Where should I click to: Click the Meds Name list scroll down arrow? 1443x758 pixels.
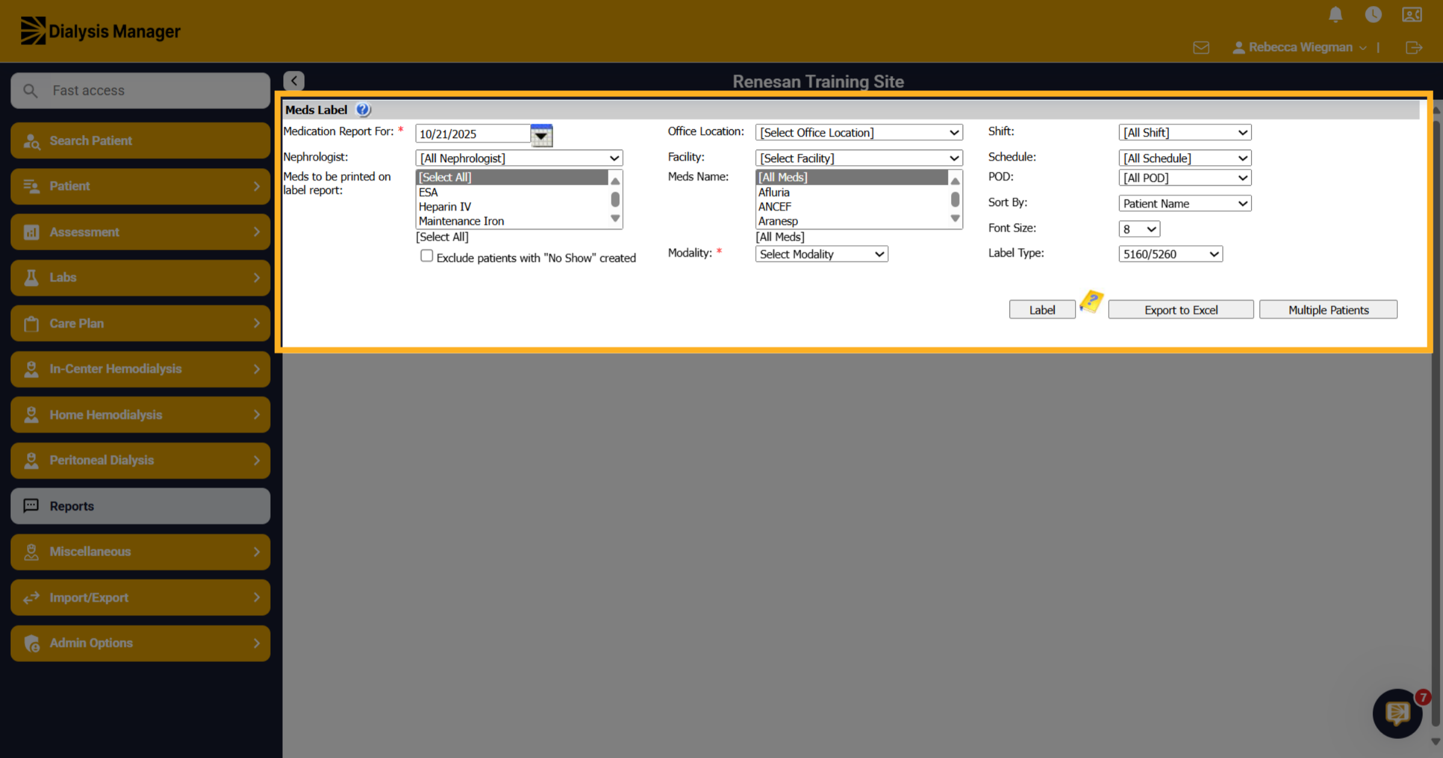[955, 219]
